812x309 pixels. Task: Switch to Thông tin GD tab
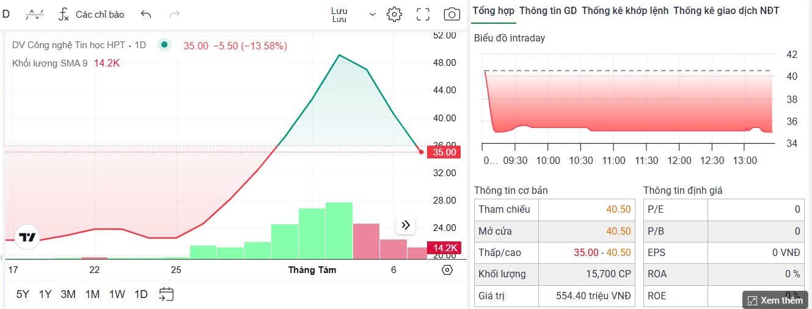548,10
